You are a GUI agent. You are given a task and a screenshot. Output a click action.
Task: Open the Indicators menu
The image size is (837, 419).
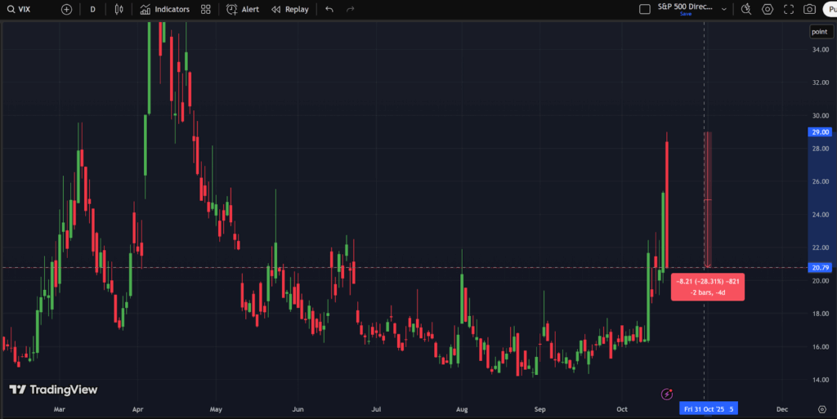point(164,9)
